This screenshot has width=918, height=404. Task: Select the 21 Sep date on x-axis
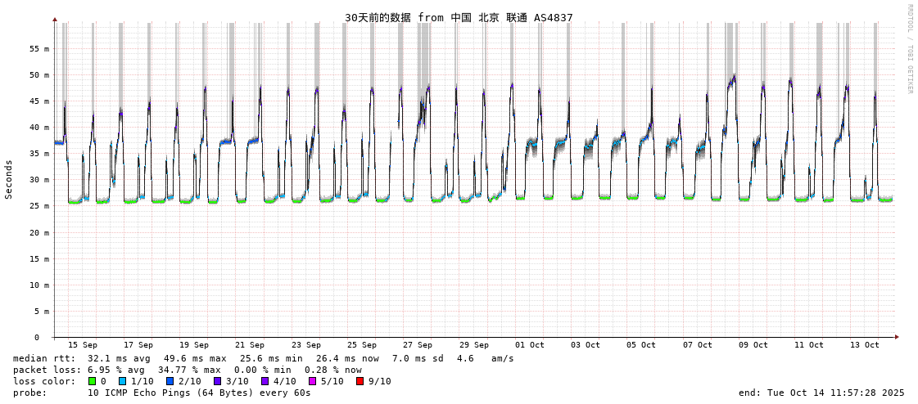(250, 345)
